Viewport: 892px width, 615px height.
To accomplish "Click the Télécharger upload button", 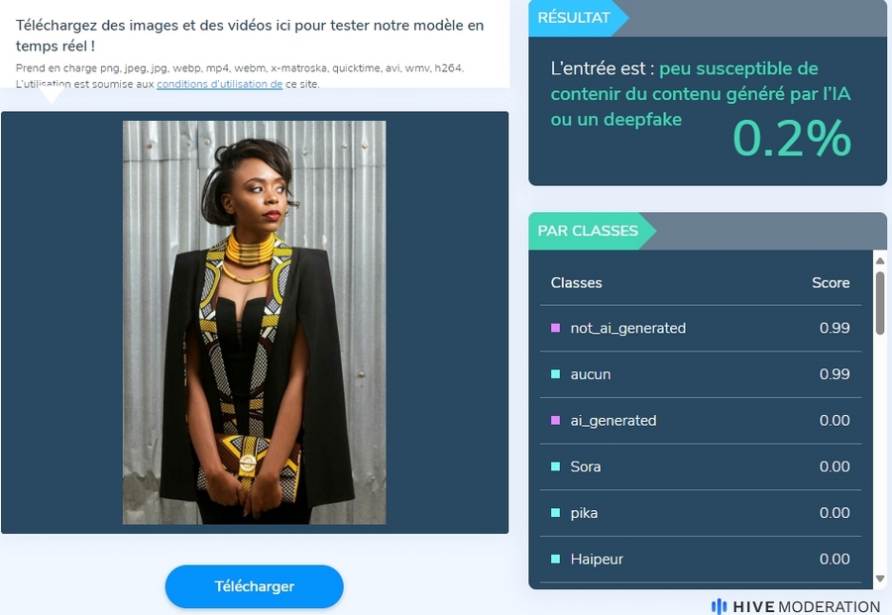I will 255,586.
